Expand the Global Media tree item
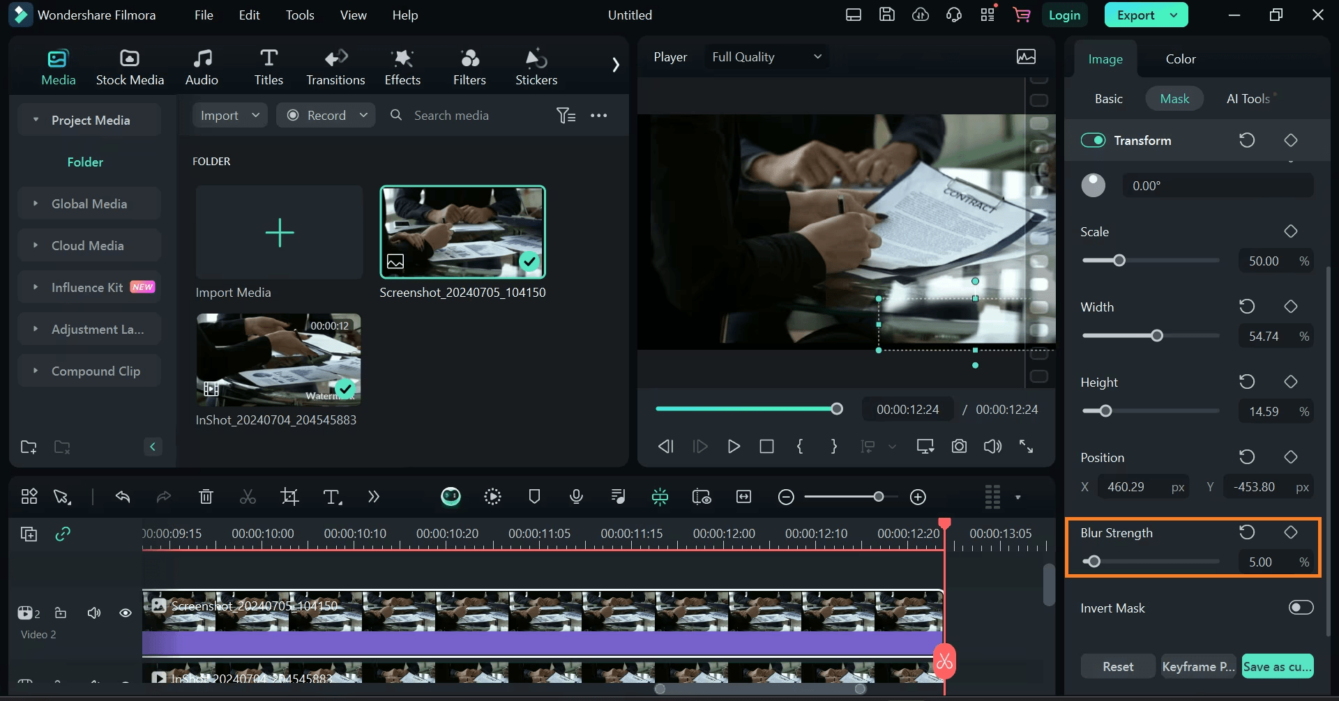The height and width of the screenshot is (701, 1339). click(x=36, y=204)
